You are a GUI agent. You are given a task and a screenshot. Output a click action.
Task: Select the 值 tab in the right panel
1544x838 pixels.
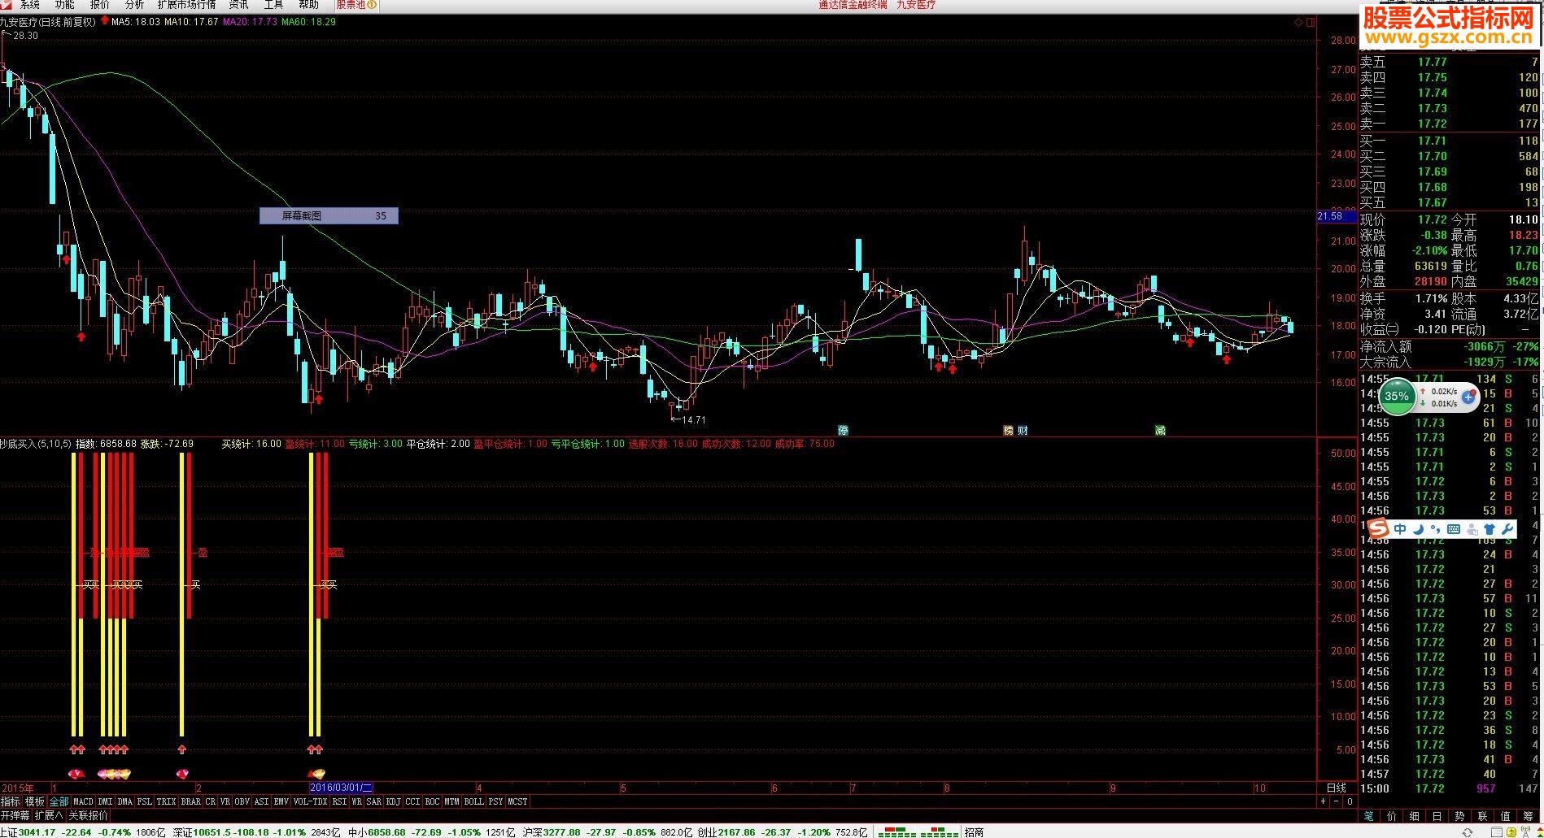1505,815
